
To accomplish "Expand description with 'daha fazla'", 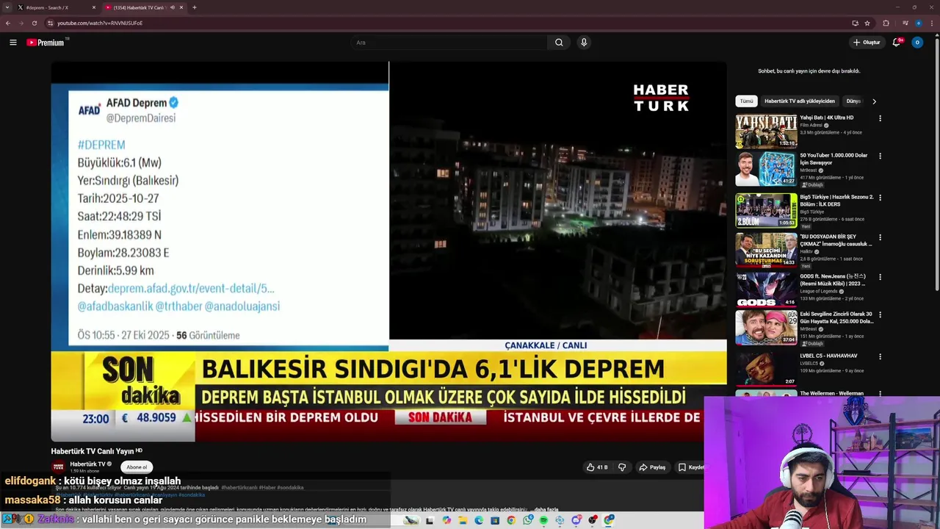I will (546, 509).
